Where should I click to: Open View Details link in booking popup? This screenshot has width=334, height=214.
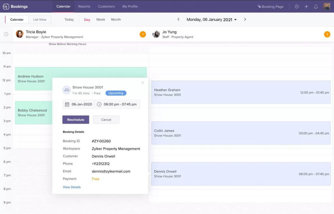click(71, 187)
